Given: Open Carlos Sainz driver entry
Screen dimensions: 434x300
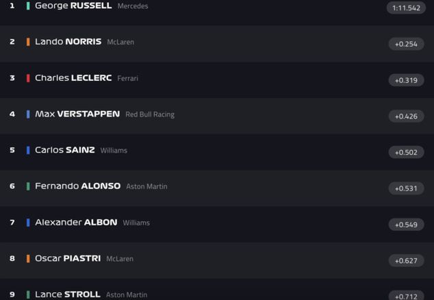Looking at the screenshot, I should (x=65, y=150).
